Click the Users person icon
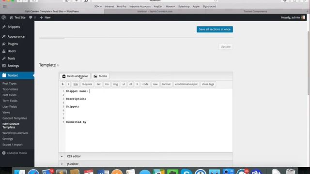This screenshot has width=310, height=174. (x=4, y=51)
